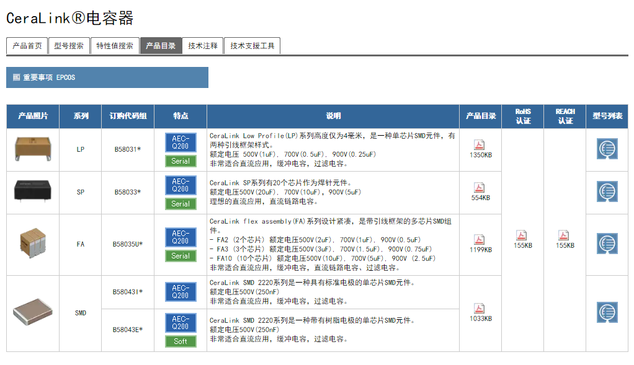Open the model list icon for SP series
The width and height of the screenshot is (634, 365).
tap(607, 192)
